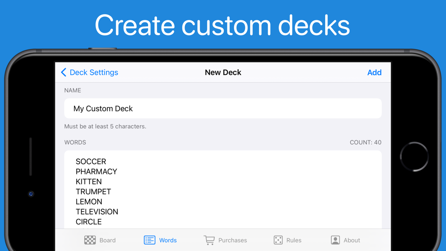The height and width of the screenshot is (251, 446).
Task: Place cursor on the word SOCCER
Action: click(91, 161)
